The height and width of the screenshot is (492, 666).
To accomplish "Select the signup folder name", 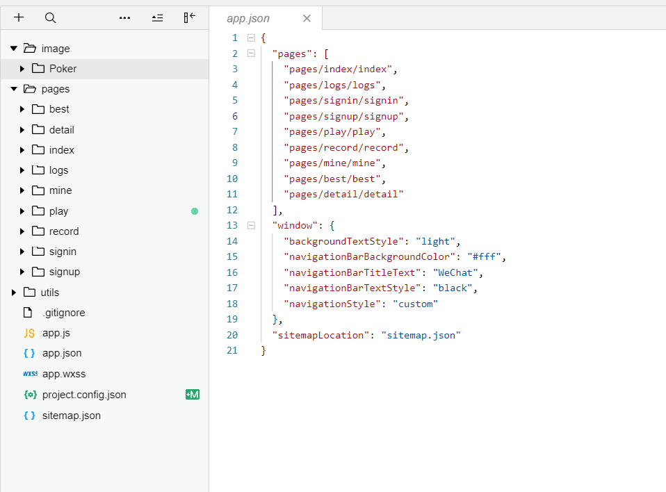I will point(64,272).
